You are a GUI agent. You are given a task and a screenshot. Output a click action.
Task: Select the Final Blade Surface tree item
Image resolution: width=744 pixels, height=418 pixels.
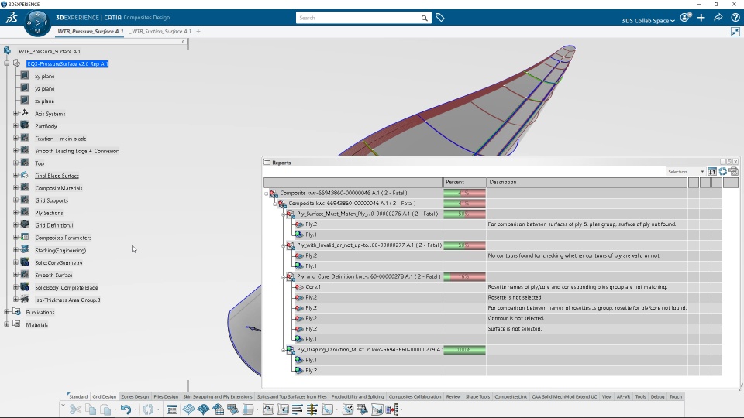tap(57, 176)
